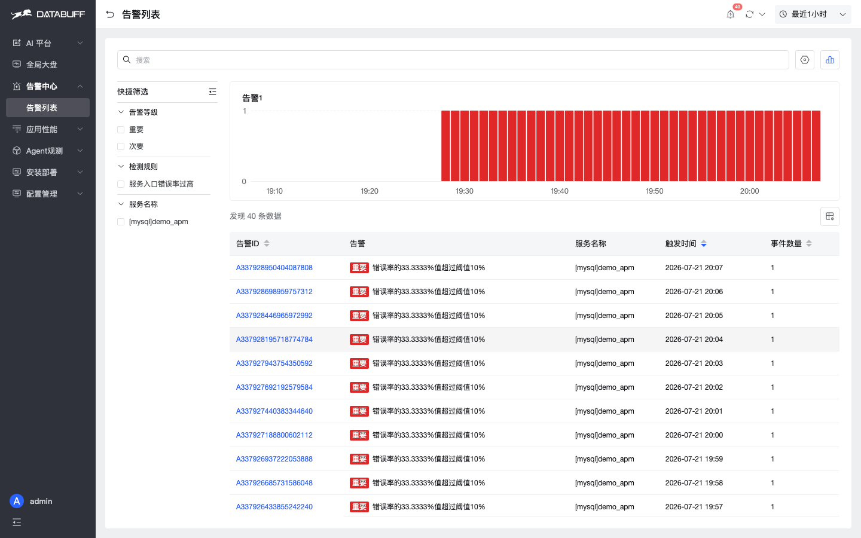The height and width of the screenshot is (538, 861).
Task: Collapse the 快捷筛选 panel icon
Action: (212, 91)
